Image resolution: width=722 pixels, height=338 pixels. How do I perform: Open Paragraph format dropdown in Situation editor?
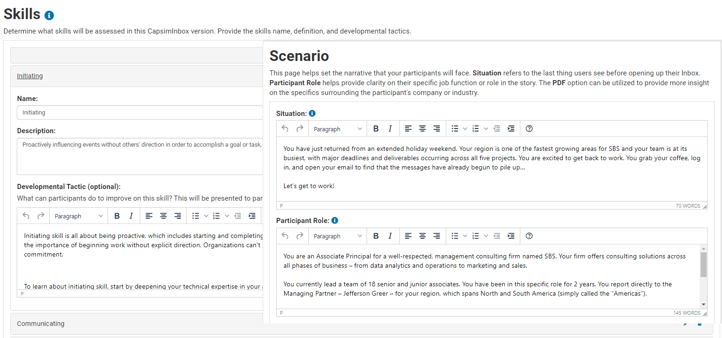point(338,129)
